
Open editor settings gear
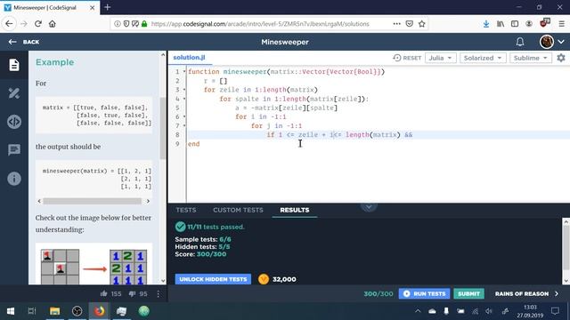click(x=561, y=58)
